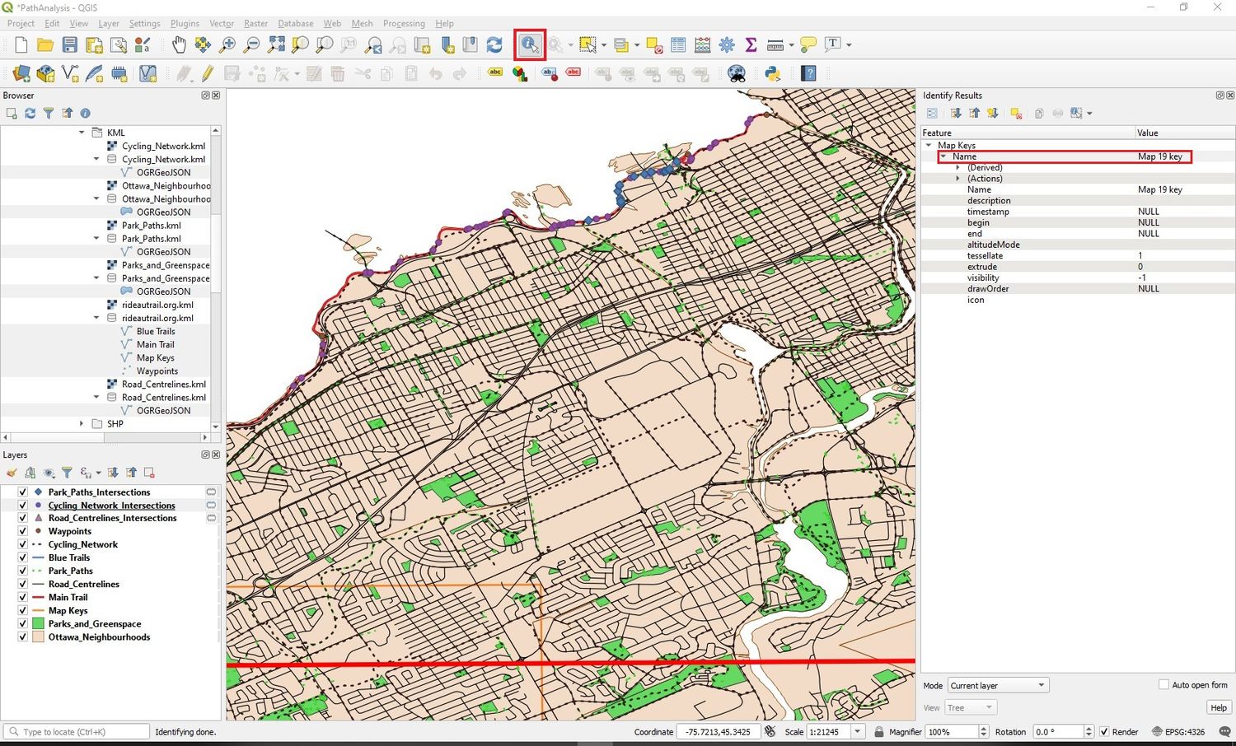Open the Python Console

pos(772,74)
